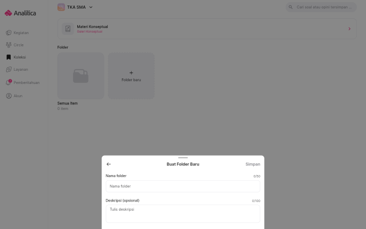Click the Kegiatan sidebar icon
The width and height of the screenshot is (366, 229).
tap(9, 33)
